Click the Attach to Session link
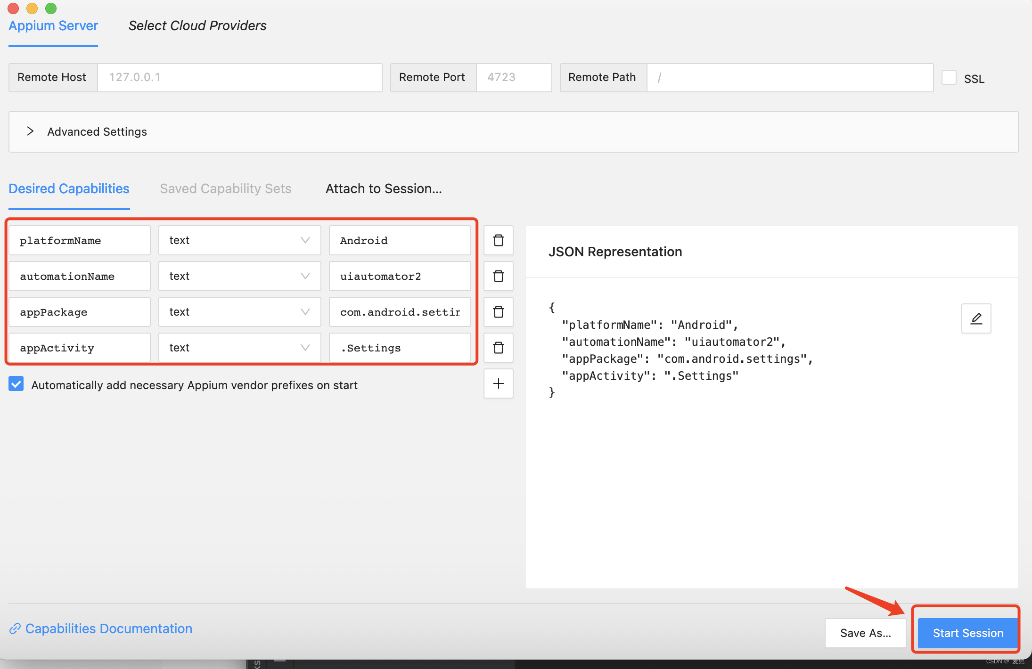Image resolution: width=1032 pixels, height=669 pixels. [x=384, y=188]
